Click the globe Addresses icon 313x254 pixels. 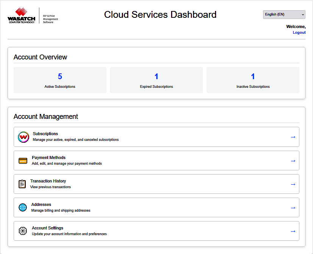23,207
